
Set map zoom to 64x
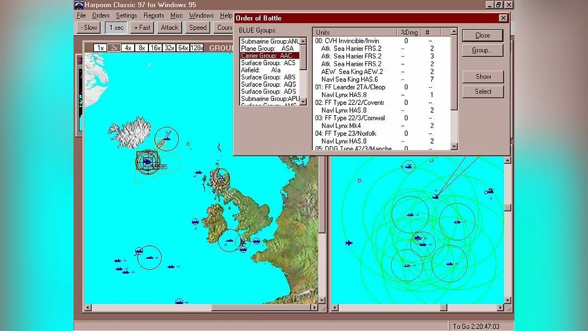(183, 48)
